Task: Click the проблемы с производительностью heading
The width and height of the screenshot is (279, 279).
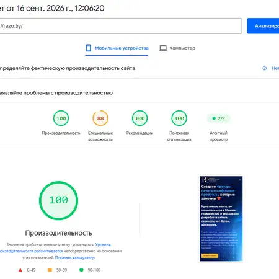Action: [x=56, y=93]
